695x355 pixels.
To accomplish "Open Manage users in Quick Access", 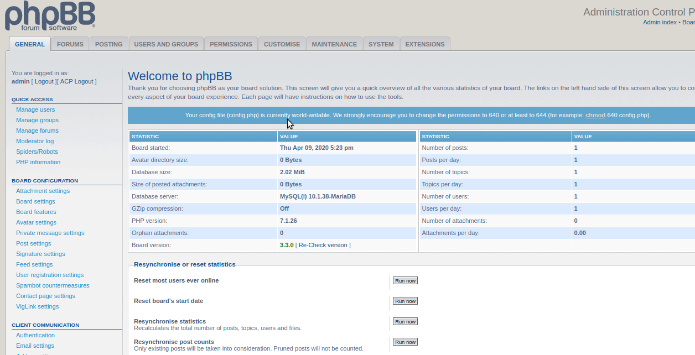I will pyautogui.click(x=35, y=109).
